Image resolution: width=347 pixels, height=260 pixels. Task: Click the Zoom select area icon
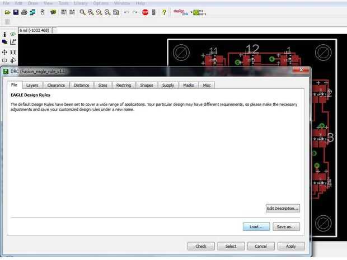pos(116,12)
